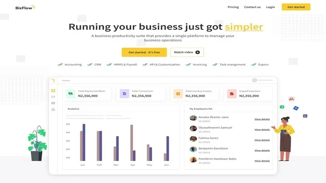Image resolution: width=326 pixels, height=183 pixels.
Task: Click the 'Get started - It's free' button
Action: coord(144,52)
